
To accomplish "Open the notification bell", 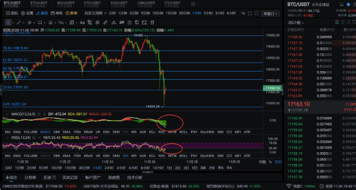I will [342, 4].
